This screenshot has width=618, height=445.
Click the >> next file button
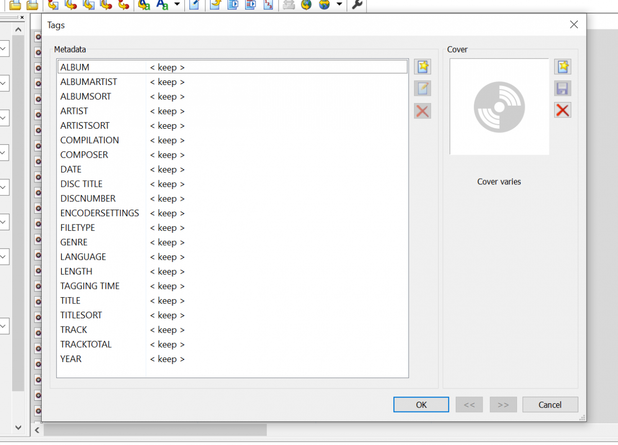[503, 405]
